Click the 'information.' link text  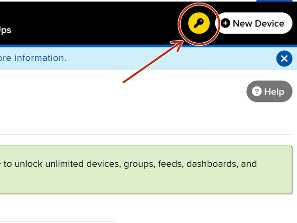pyautogui.click(x=40, y=58)
